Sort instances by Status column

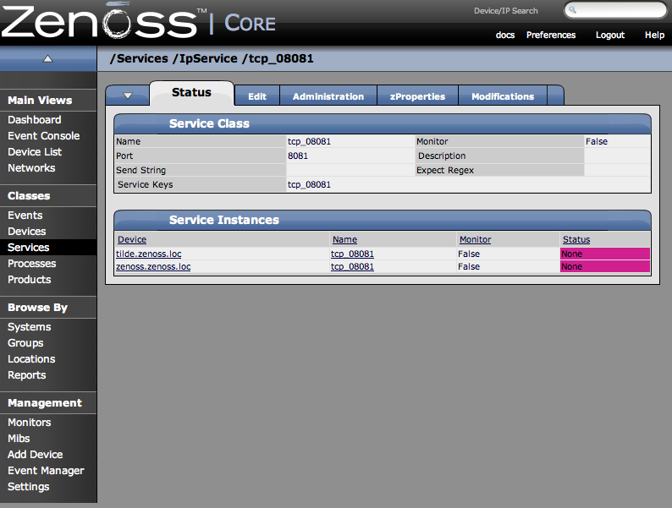pos(576,240)
